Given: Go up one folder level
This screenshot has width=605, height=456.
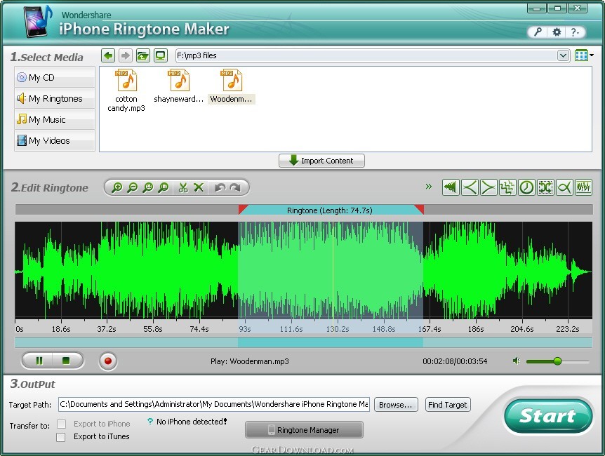Looking at the screenshot, I should pos(142,55).
